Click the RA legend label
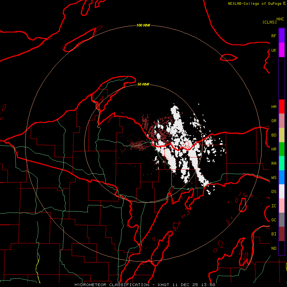Viewport: 287px width, 287px height. coord(274,164)
